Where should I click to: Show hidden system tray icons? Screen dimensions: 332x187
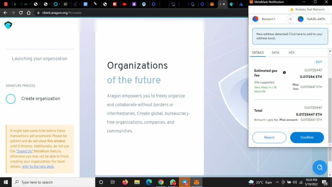(x=277, y=182)
